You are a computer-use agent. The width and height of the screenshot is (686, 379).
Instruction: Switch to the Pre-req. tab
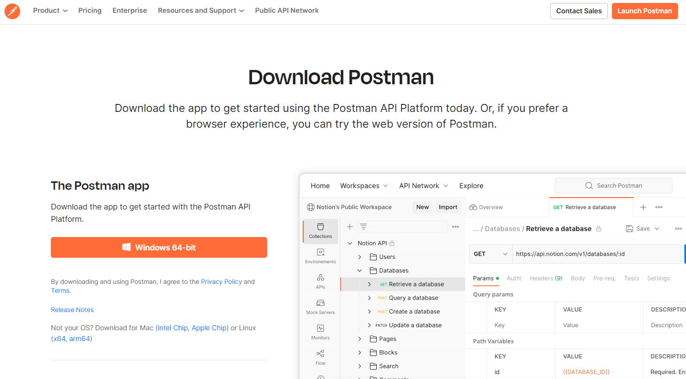[x=605, y=278]
